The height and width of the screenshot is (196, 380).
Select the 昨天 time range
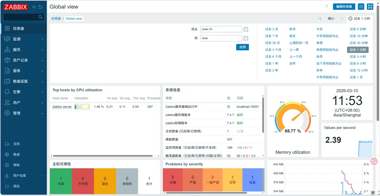[x=292, y=29]
